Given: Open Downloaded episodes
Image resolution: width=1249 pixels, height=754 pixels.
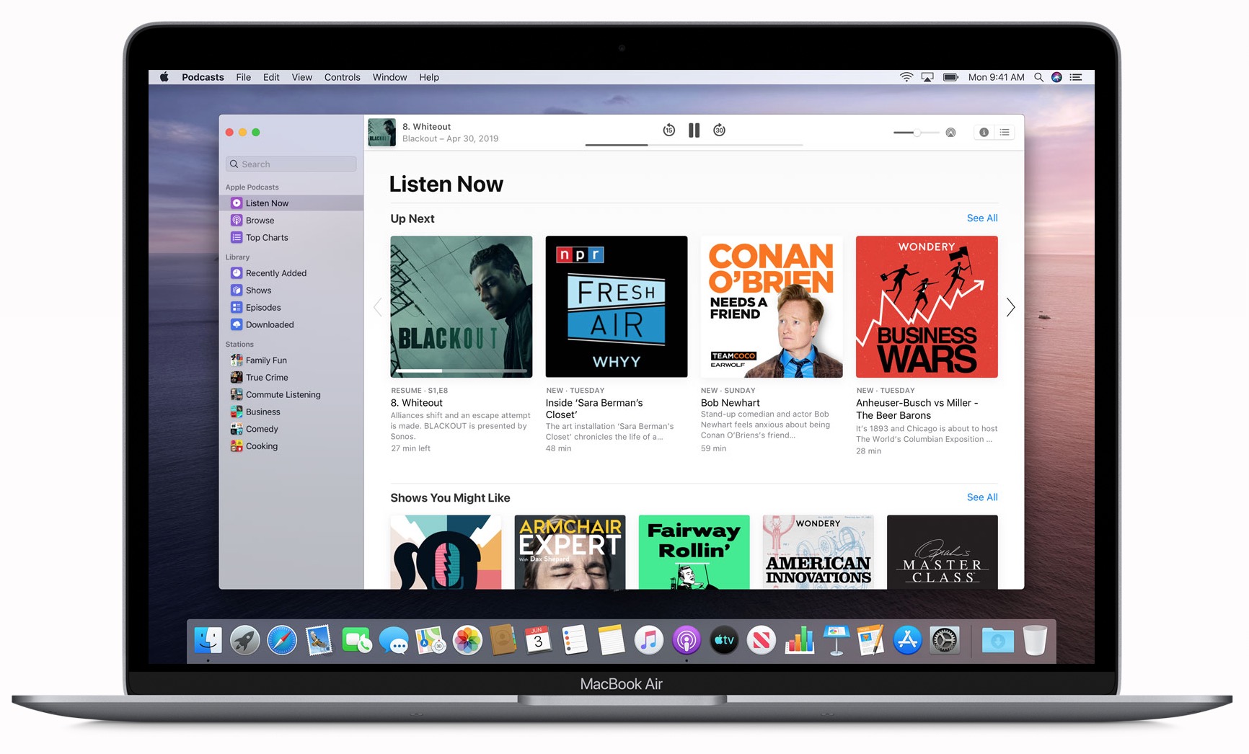Looking at the screenshot, I should (291, 325).
